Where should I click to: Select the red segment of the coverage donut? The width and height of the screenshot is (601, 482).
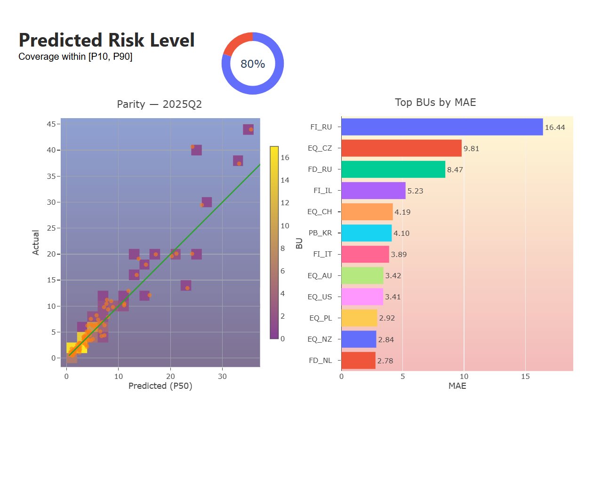click(x=238, y=41)
